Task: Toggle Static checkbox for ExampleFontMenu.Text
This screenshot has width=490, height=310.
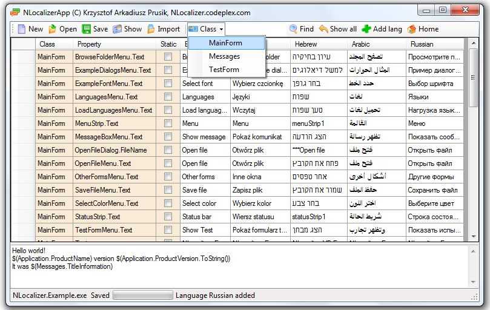Action: pos(168,83)
